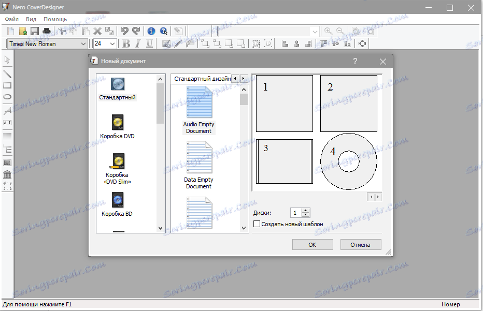The height and width of the screenshot is (311, 483).
Task: Select the Коробка BD case type
Action: pyautogui.click(x=117, y=204)
